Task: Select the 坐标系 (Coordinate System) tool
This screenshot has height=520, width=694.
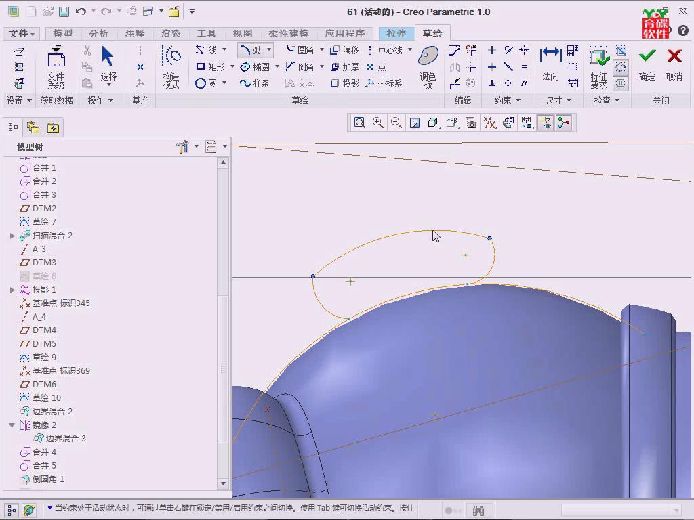Action: (384, 83)
